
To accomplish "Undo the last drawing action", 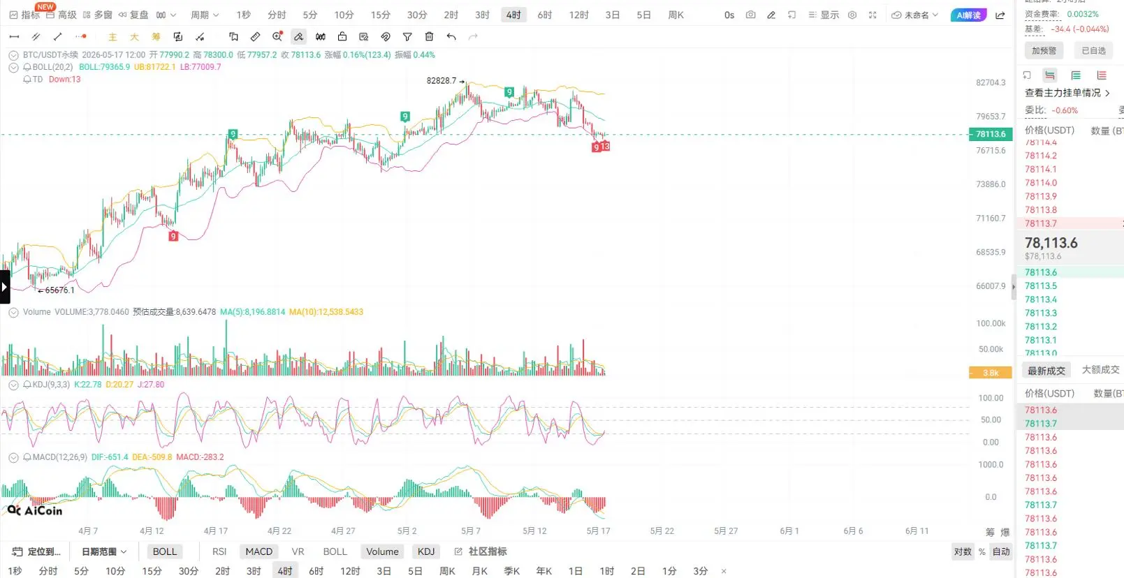I will pos(451,36).
